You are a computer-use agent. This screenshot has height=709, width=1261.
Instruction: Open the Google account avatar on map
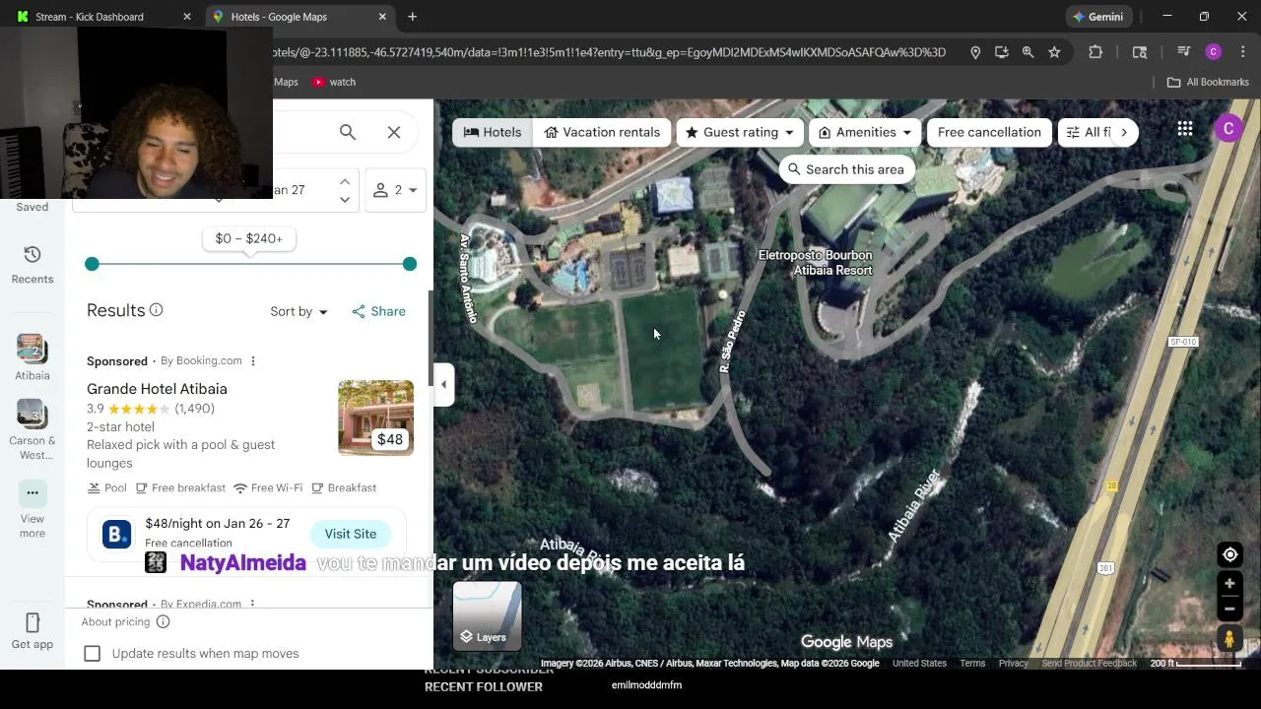(x=1228, y=128)
